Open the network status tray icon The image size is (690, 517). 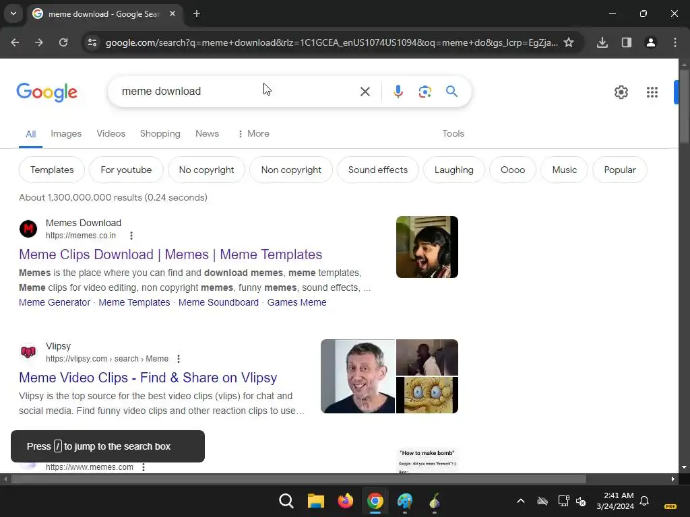pos(563,501)
